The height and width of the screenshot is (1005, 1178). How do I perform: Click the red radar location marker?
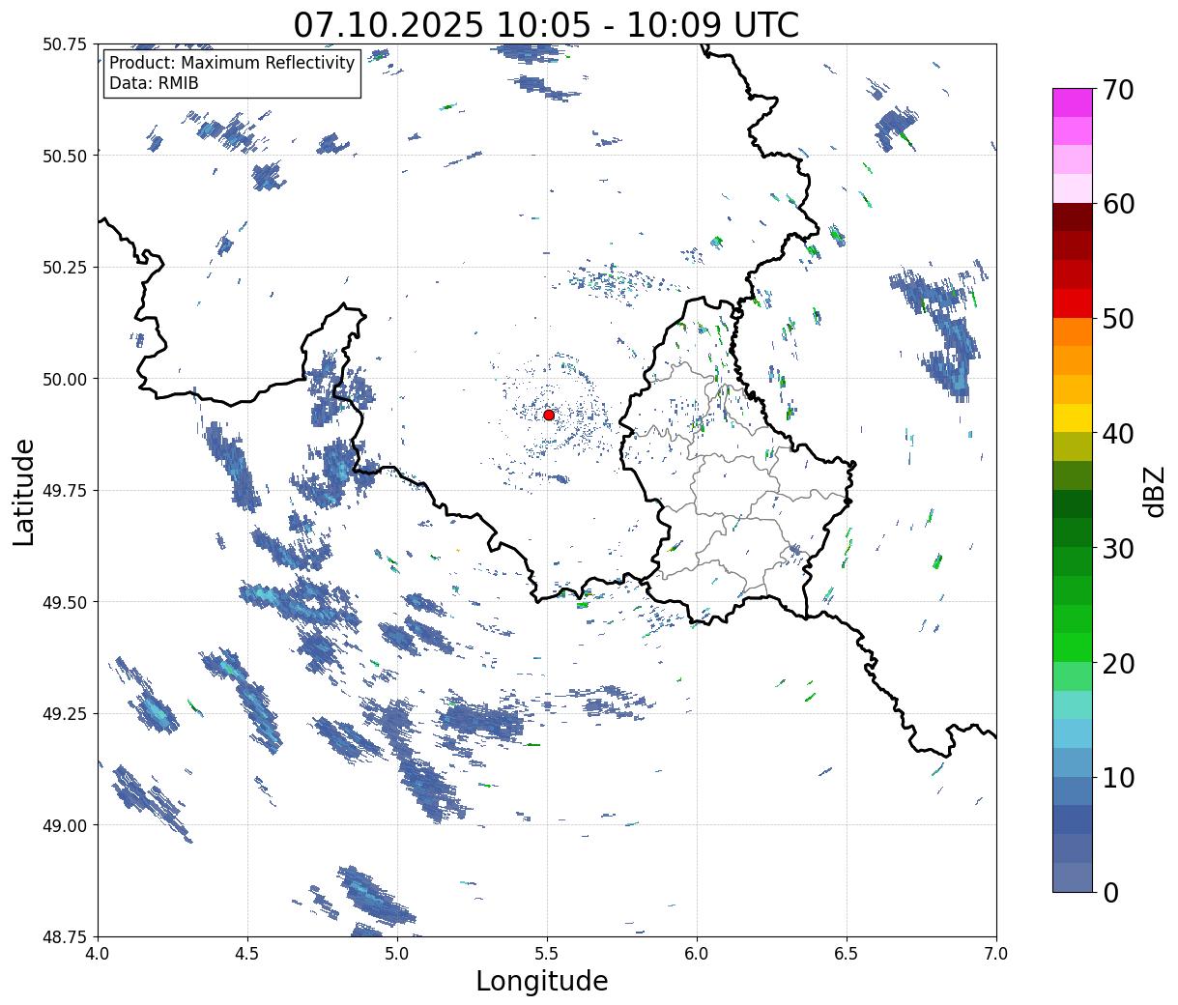549,415
